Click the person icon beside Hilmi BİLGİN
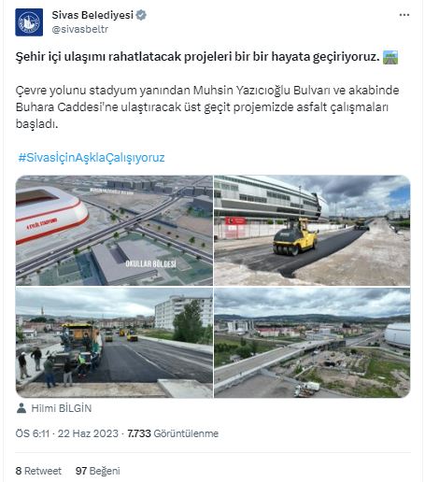The height and width of the screenshot is (482, 425). coord(21,408)
